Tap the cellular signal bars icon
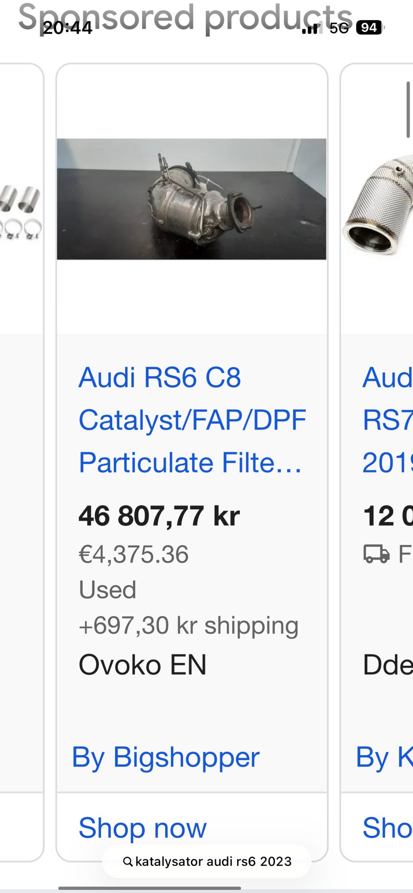The image size is (413, 893). click(311, 28)
